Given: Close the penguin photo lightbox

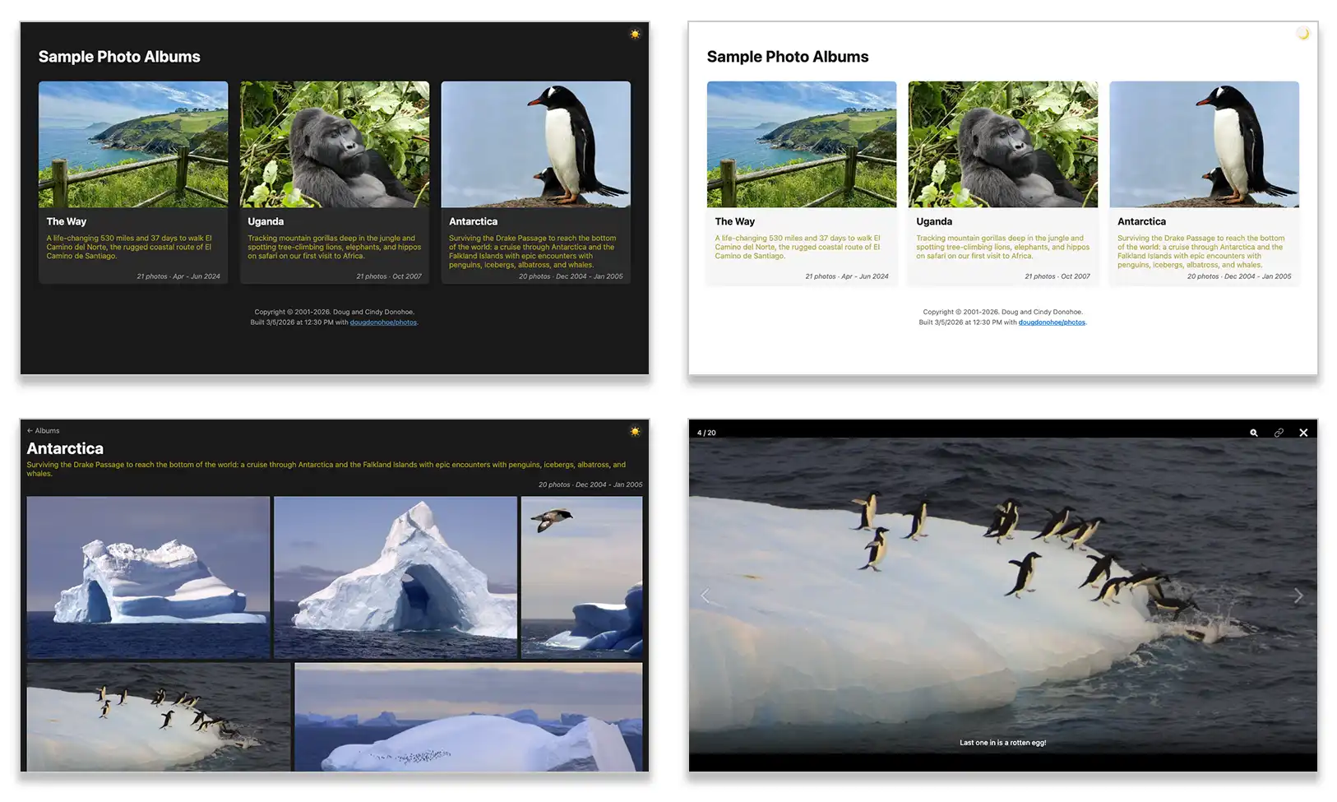Looking at the screenshot, I should [1303, 433].
